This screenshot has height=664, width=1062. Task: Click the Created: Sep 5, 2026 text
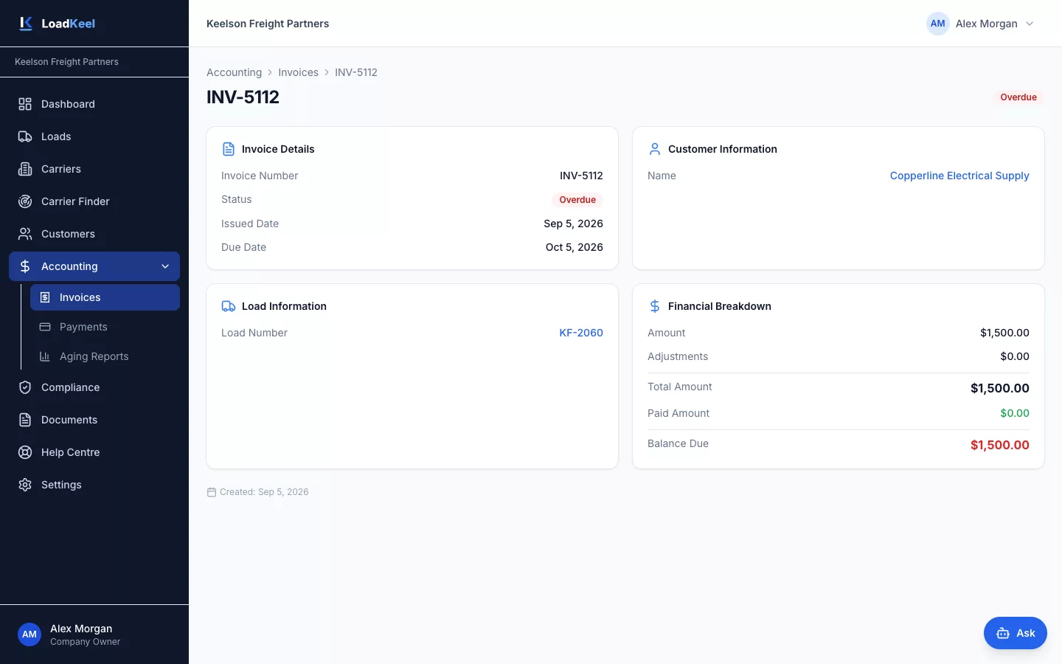point(264,492)
